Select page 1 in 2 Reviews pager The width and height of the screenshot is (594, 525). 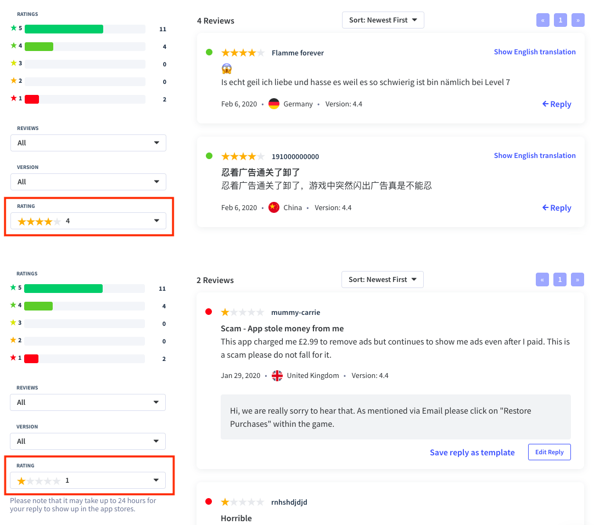click(559, 280)
